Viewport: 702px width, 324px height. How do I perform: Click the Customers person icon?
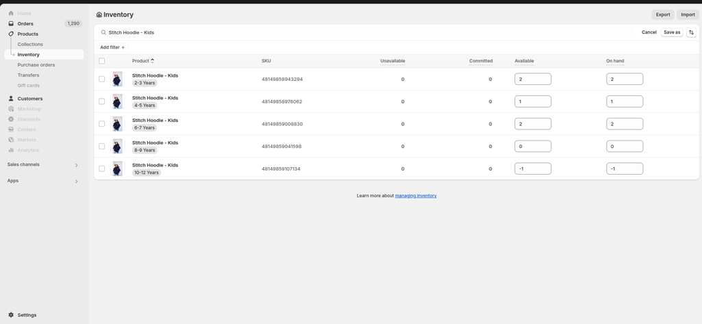click(11, 99)
